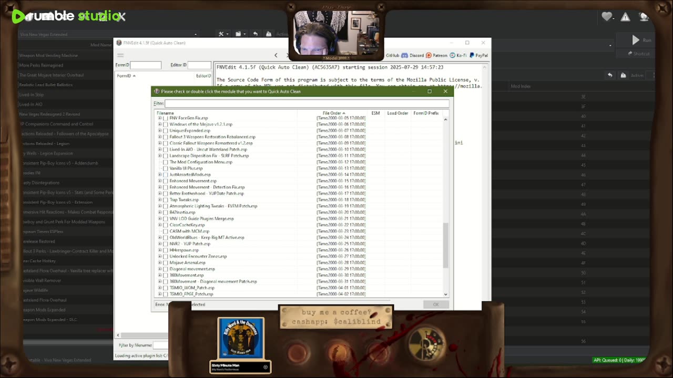Click the module list scrollbar thumb

446,245
